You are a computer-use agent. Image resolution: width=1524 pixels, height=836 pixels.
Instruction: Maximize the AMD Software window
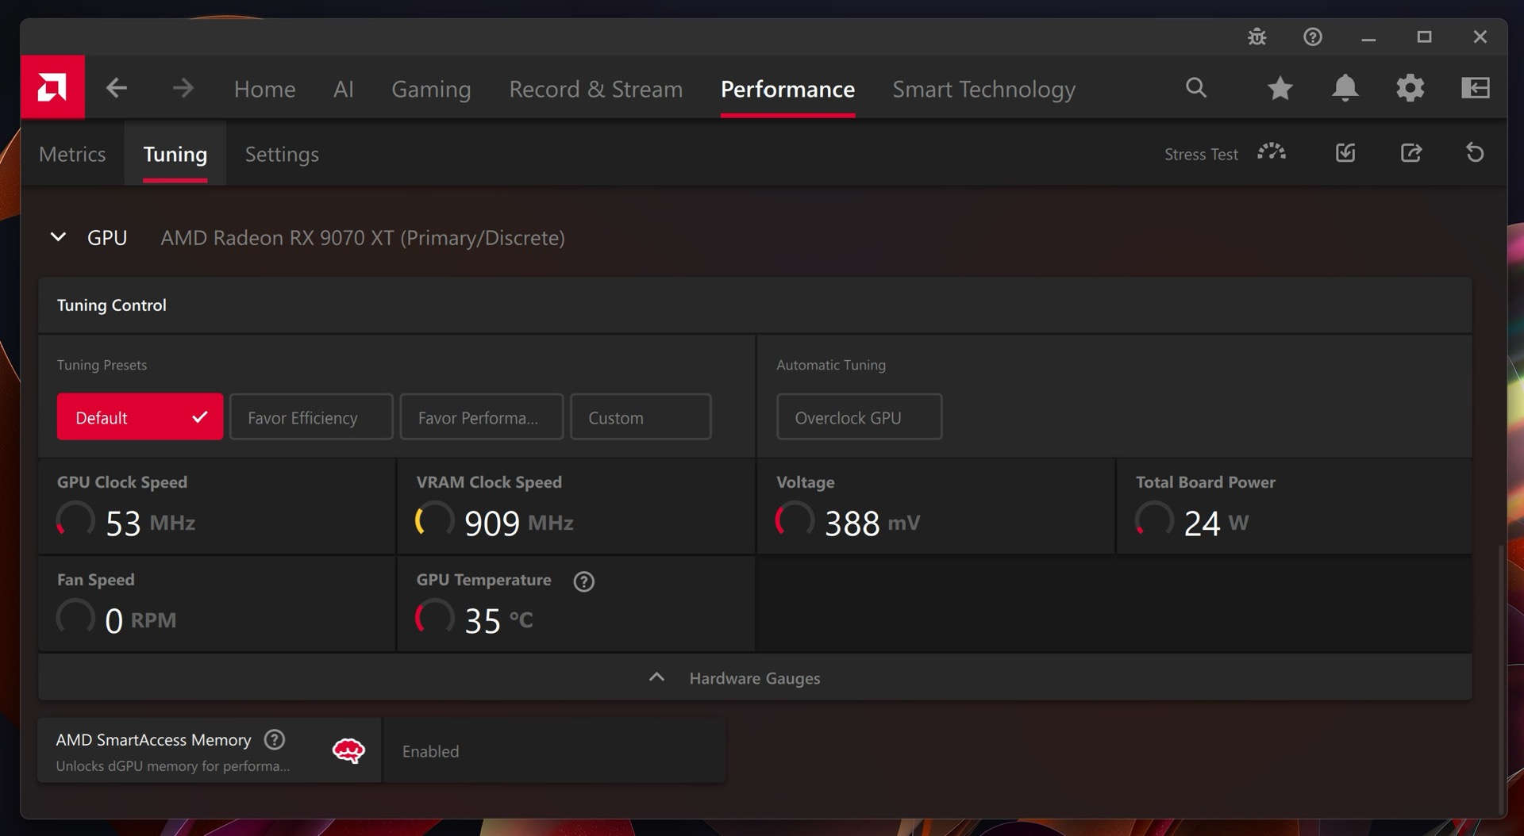click(1424, 36)
